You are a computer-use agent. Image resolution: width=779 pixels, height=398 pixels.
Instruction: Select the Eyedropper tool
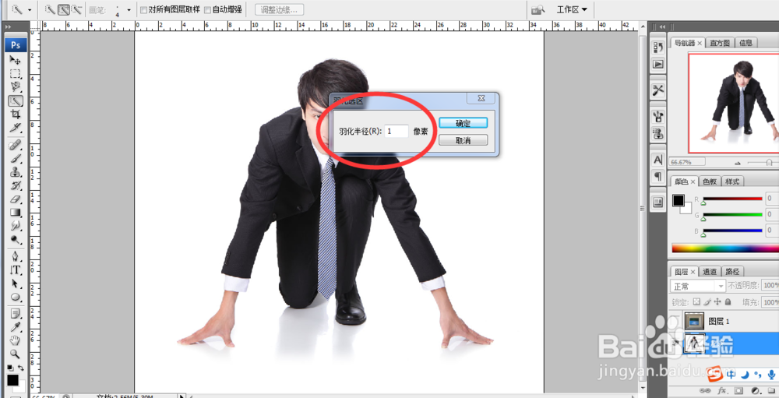coord(16,327)
